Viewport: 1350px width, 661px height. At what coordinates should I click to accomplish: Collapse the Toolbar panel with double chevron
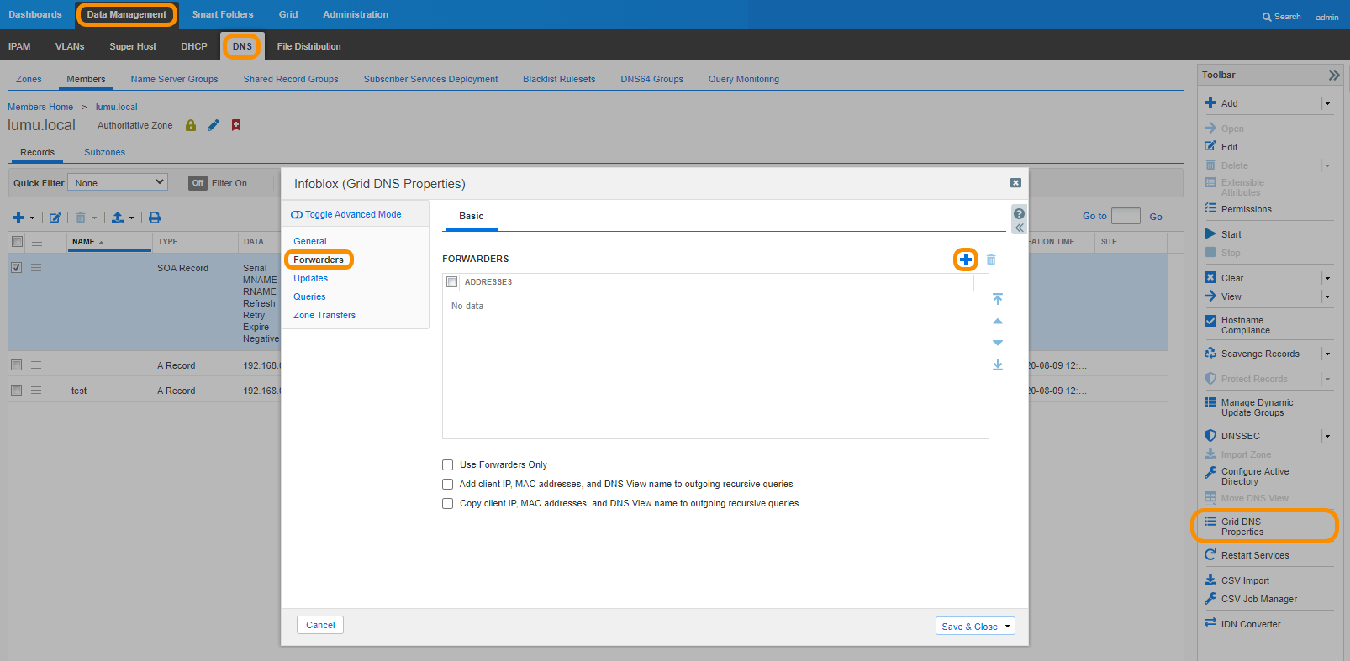click(x=1333, y=75)
